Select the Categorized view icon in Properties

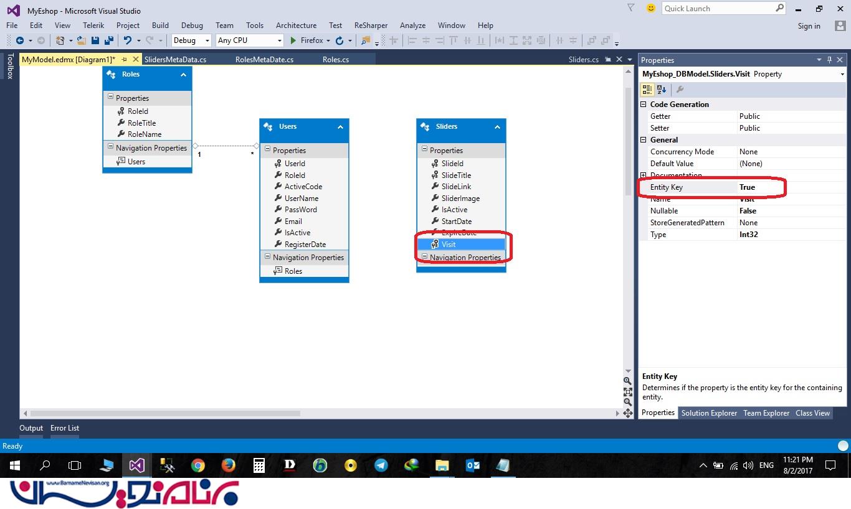click(647, 90)
